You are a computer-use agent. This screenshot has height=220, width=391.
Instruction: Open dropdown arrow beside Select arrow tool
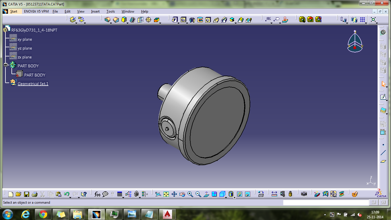(x=387, y=87)
